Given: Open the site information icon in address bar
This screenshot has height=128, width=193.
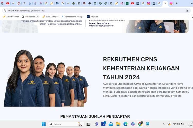Looking at the screenshot, I should pyautogui.click(x=5, y=10).
